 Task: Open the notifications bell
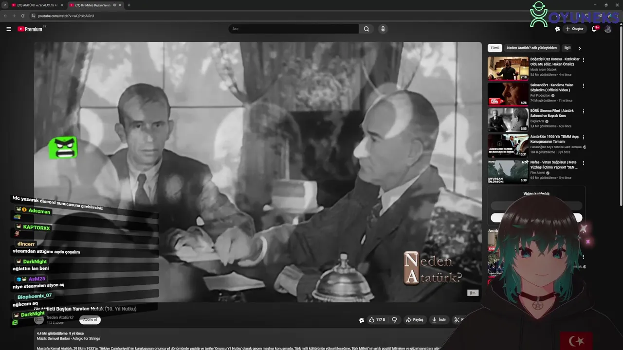pos(594,29)
